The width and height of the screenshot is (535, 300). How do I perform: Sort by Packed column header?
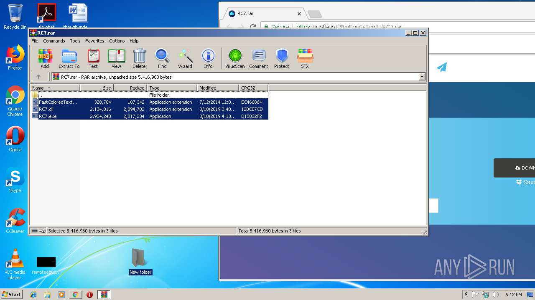point(130,87)
